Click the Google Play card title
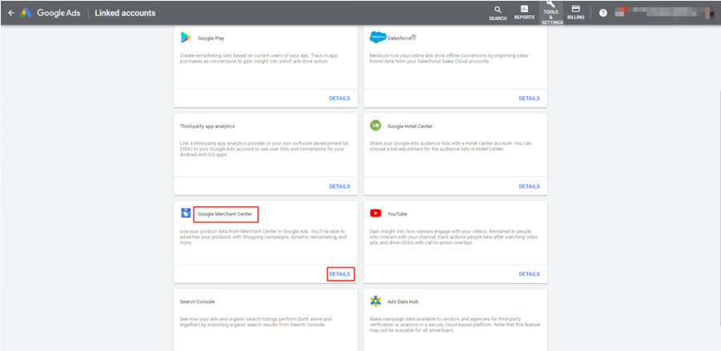Image resolution: width=721 pixels, height=351 pixels. pyautogui.click(x=211, y=38)
